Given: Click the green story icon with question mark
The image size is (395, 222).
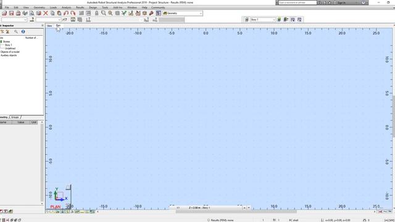Looking at the screenshot, I should tap(286, 20).
